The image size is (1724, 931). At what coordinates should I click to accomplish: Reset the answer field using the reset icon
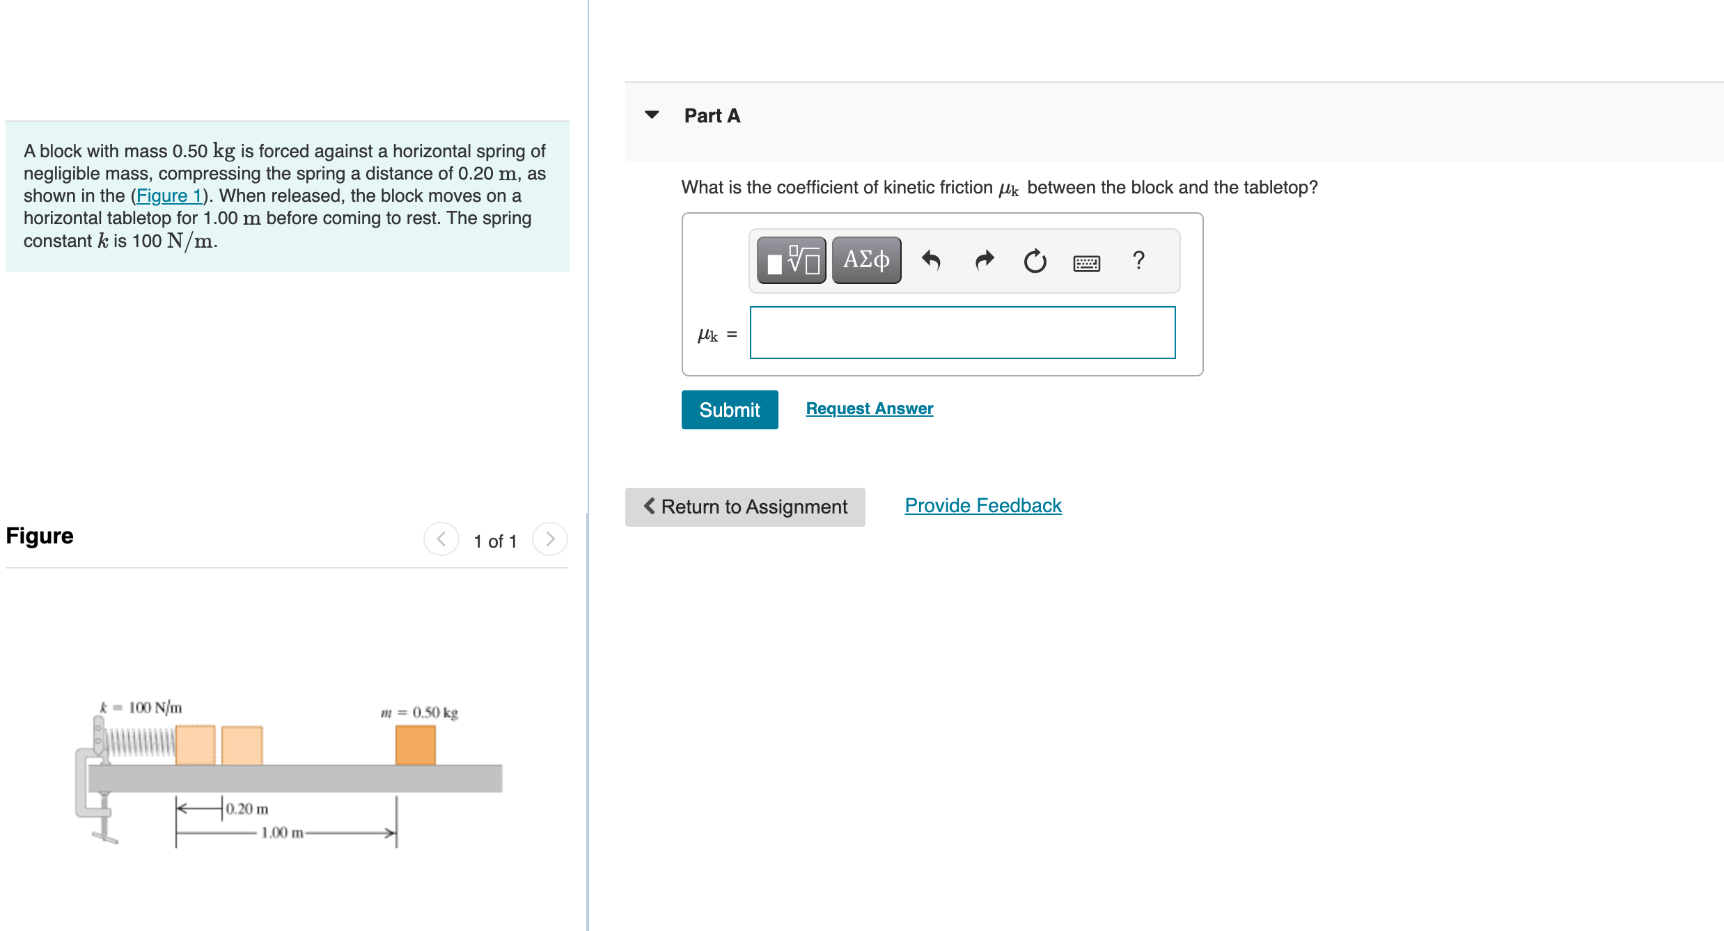point(1034,261)
